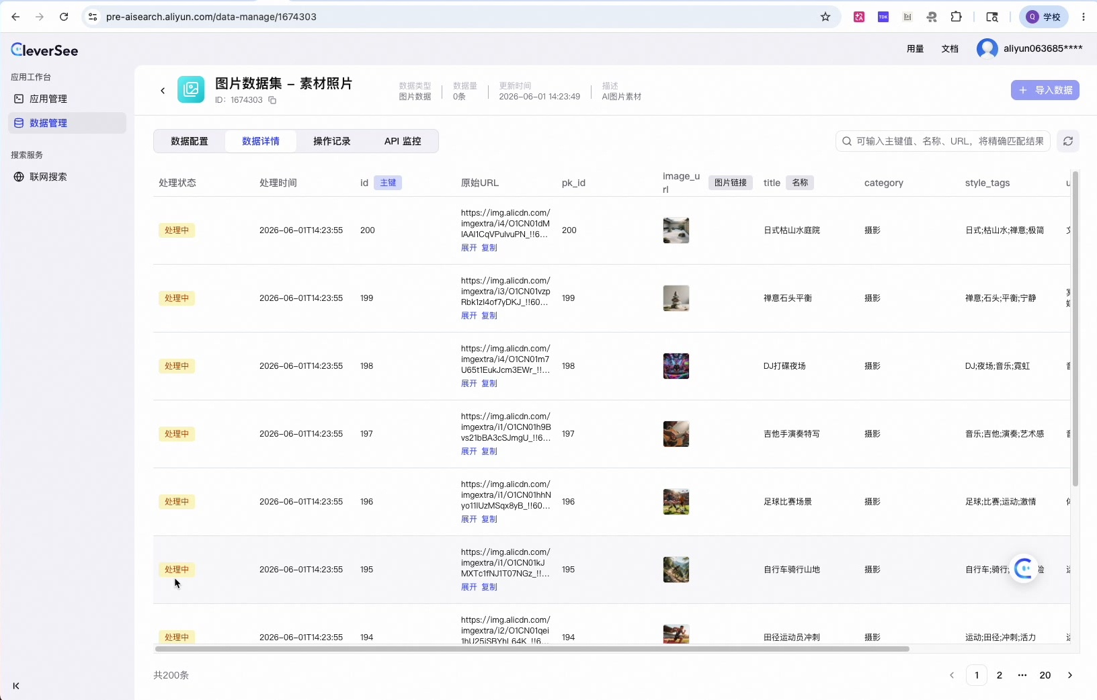The height and width of the screenshot is (700, 1097).
Task: Open the red translate extension icon
Action: (x=859, y=17)
